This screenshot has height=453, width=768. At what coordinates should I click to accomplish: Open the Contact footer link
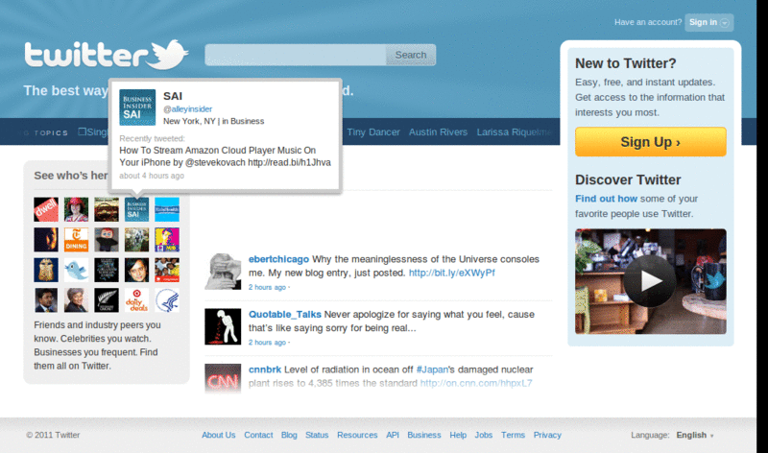(x=258, y=435)
